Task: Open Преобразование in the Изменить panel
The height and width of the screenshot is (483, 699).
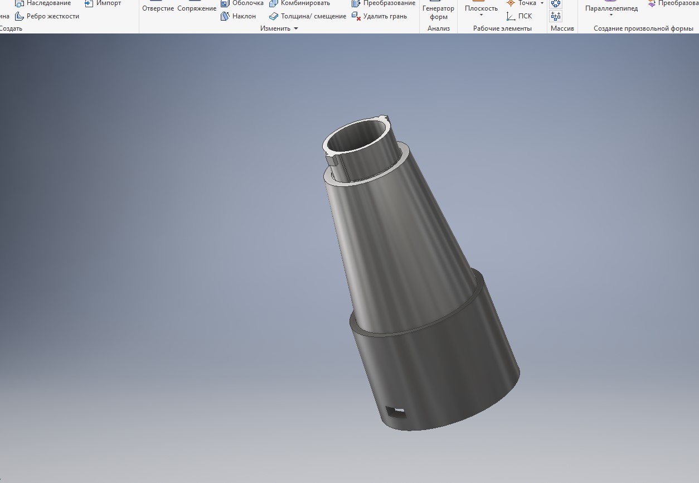Action: pyautogui.click(x=384, y=3)
